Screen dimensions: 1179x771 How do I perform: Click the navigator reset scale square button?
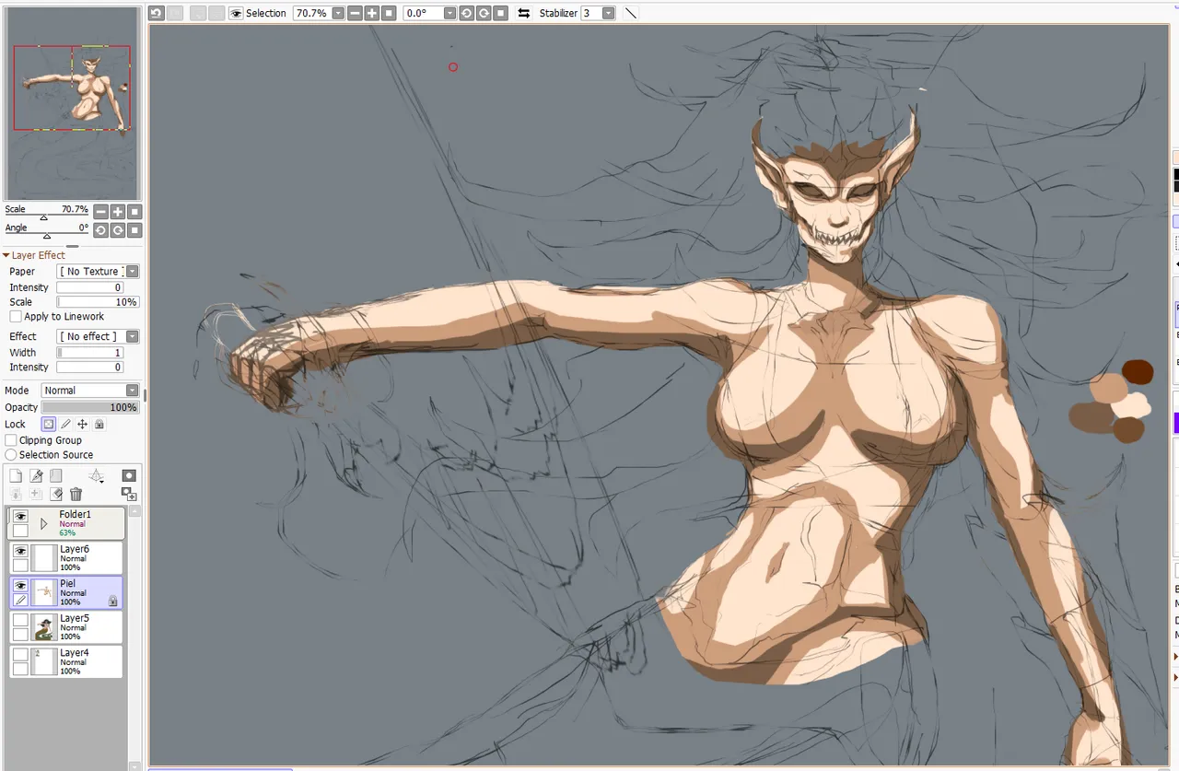[134, 212]
